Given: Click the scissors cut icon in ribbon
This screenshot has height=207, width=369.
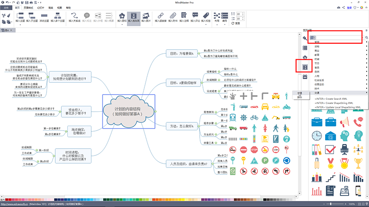Looking at the screenshot, I should pyautogui.click(x=4, y=16).
